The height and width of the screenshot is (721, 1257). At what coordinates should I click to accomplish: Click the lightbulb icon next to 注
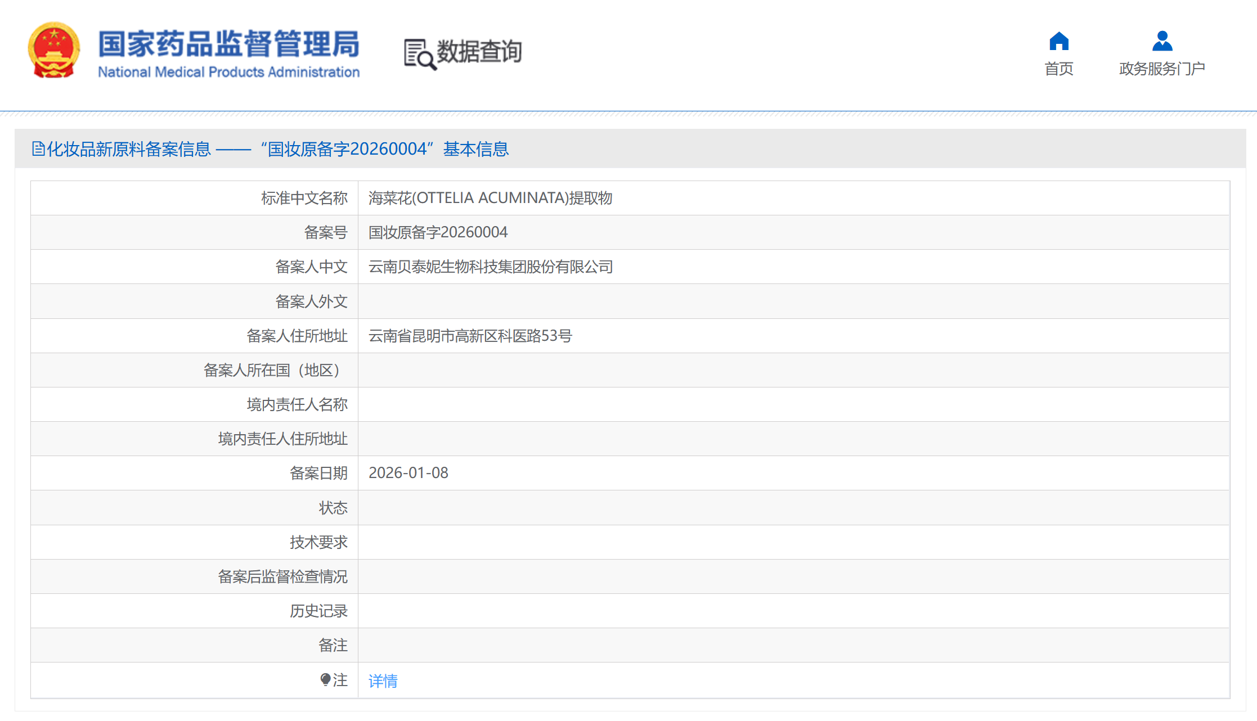click(x=325, y=680)
